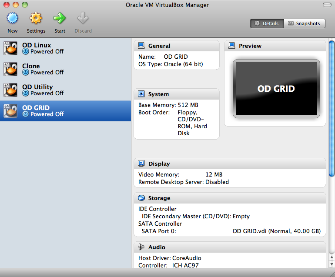Screen dimensions: 335x277
Task: Switch to the Details view
Action: (x=267, y=23)
